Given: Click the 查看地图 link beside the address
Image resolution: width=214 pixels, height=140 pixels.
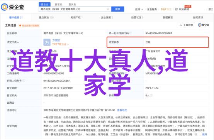Looking at the screenshot, I should (122, 110).
